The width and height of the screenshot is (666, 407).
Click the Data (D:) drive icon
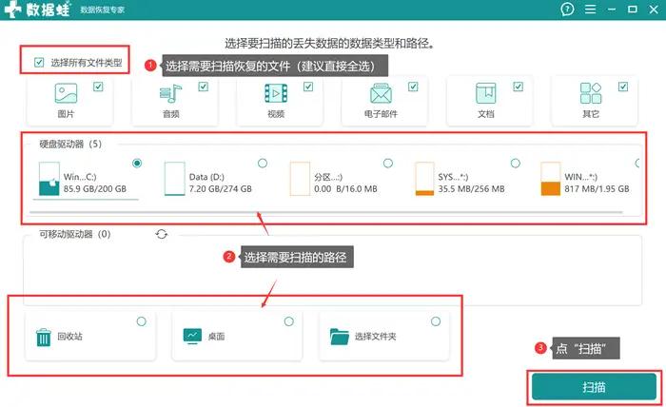tap(174, 179)
